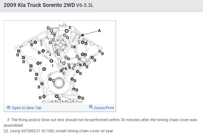This screenshot has width=203, height=137.
Task: Click the Zoom/Print magnifier icon
Action: [x=91, y=107]
